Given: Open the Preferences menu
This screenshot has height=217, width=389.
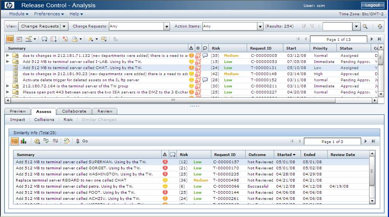Looking at the screenshot, I should point(49,14).
